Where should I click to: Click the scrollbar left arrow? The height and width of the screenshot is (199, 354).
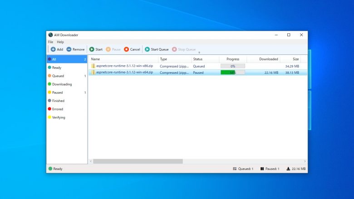pyautogui.click(x=91, y=161)
